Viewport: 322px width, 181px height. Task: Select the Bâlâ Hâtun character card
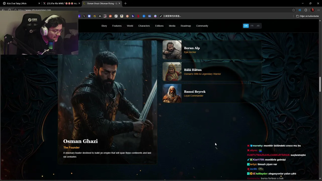pyautogui.click(x=212, y=72)
